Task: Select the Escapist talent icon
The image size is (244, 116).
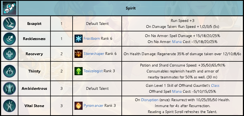Action: [9, 24]
